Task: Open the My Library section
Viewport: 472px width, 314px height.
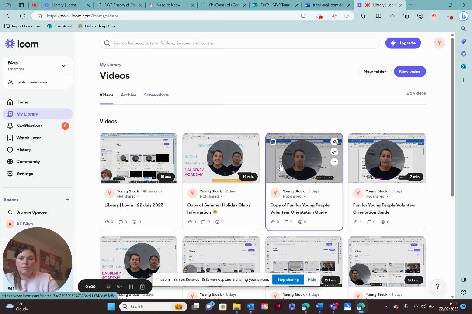Action: tap(38, 114)
